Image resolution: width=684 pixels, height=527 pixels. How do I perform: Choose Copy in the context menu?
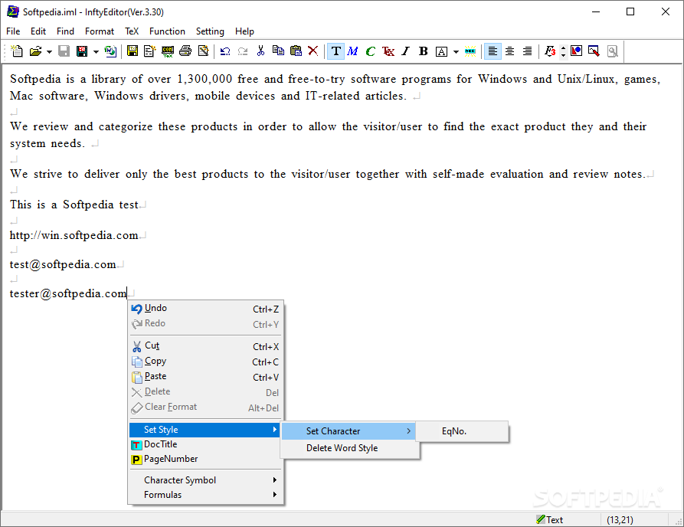205,362
